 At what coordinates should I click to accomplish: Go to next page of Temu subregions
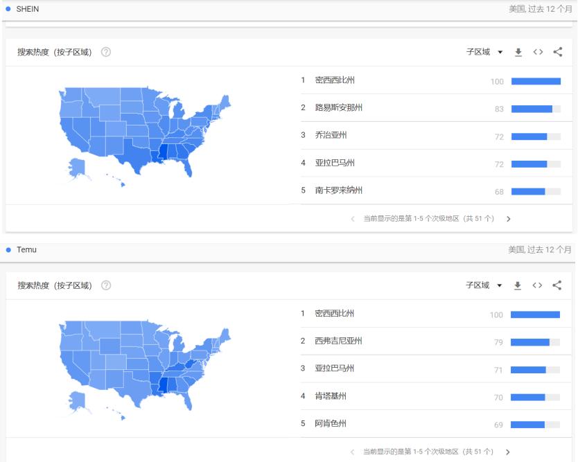[x=508, y=452]
